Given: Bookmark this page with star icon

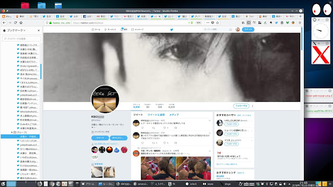Looking at the screenshot, I should click(217, 23).
